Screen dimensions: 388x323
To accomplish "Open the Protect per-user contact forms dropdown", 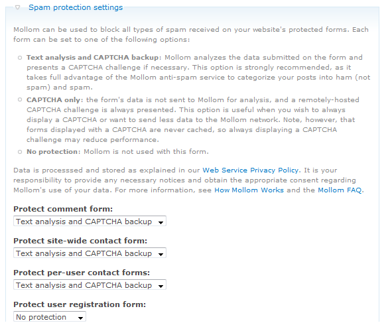I will 90,285.
